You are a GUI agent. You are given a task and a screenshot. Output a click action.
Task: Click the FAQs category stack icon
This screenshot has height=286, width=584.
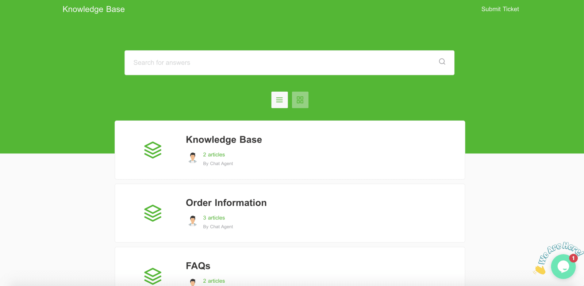pyautogui.click(x=153, y=276)
